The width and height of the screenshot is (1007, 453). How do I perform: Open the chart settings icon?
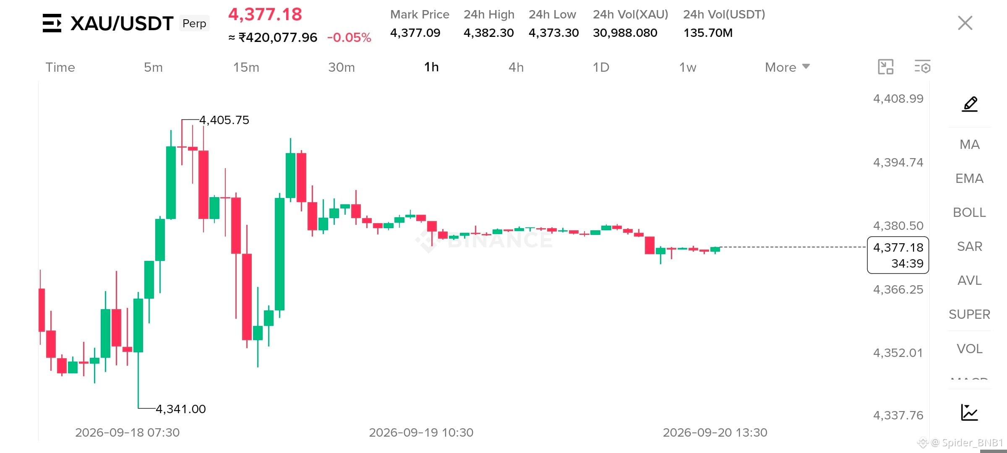coord(922,67)
